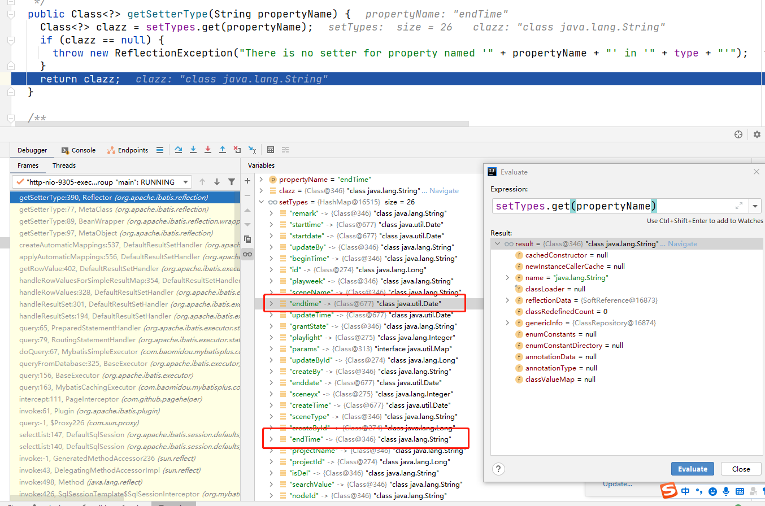Click the Evaluate button

click(x=692, y=469)
